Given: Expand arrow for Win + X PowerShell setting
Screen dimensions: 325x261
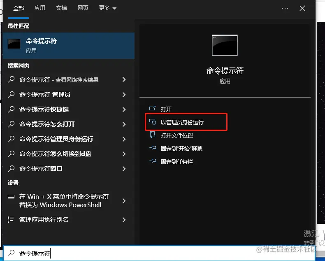Looking at the screenshot, I should pos(124,201).
